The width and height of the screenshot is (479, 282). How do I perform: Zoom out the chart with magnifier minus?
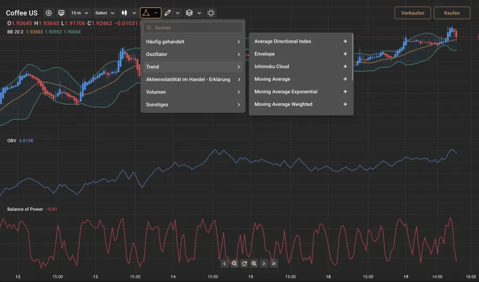[x=234, y=263]
